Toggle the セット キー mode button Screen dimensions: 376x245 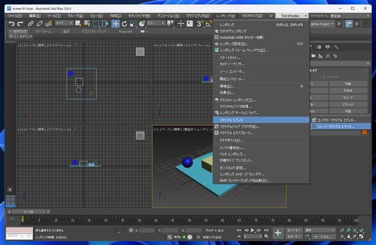[294, 237]
